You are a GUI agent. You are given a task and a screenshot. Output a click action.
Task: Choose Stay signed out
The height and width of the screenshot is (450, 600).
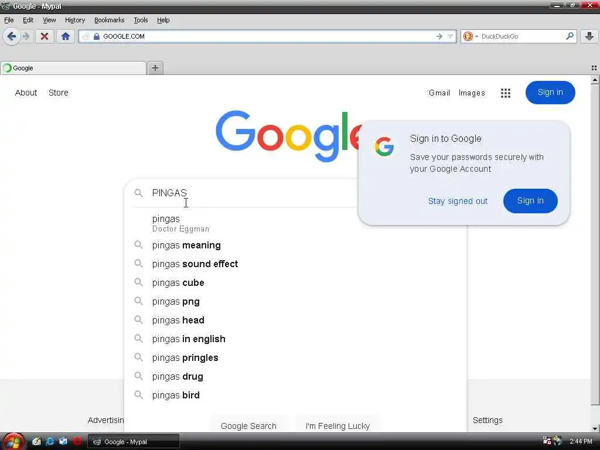click(x=458, y=202)
